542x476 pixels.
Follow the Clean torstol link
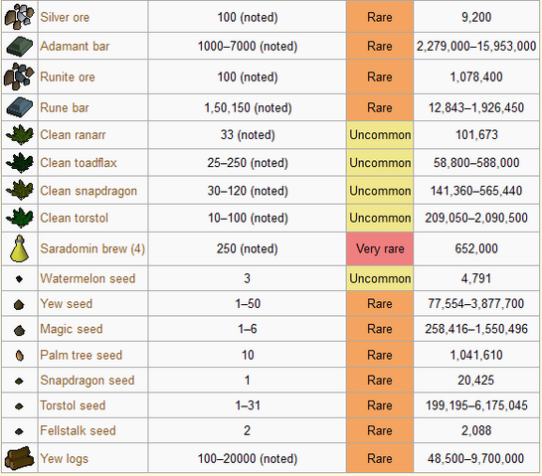click(74, 218)
